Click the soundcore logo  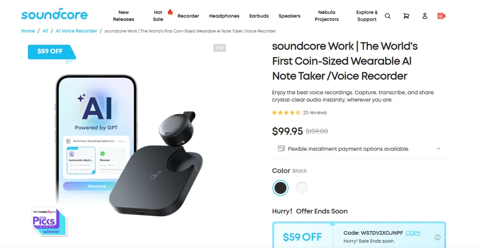click(x=54, y=14)
